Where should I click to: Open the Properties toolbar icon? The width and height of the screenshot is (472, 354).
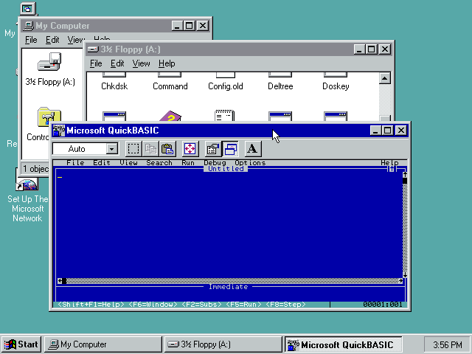tap(213, 149)
